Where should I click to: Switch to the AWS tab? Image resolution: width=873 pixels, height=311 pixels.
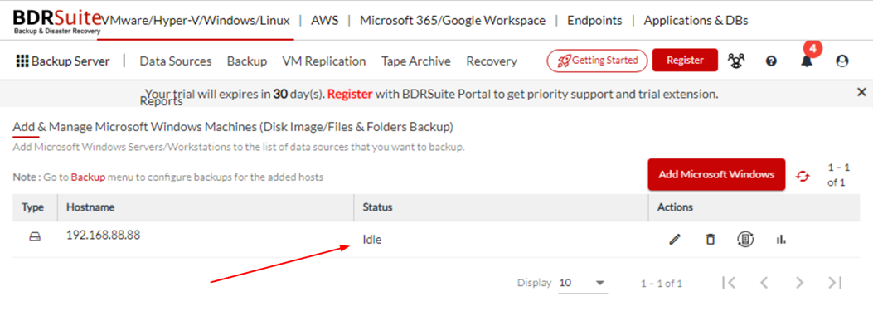tap(325, 21)
